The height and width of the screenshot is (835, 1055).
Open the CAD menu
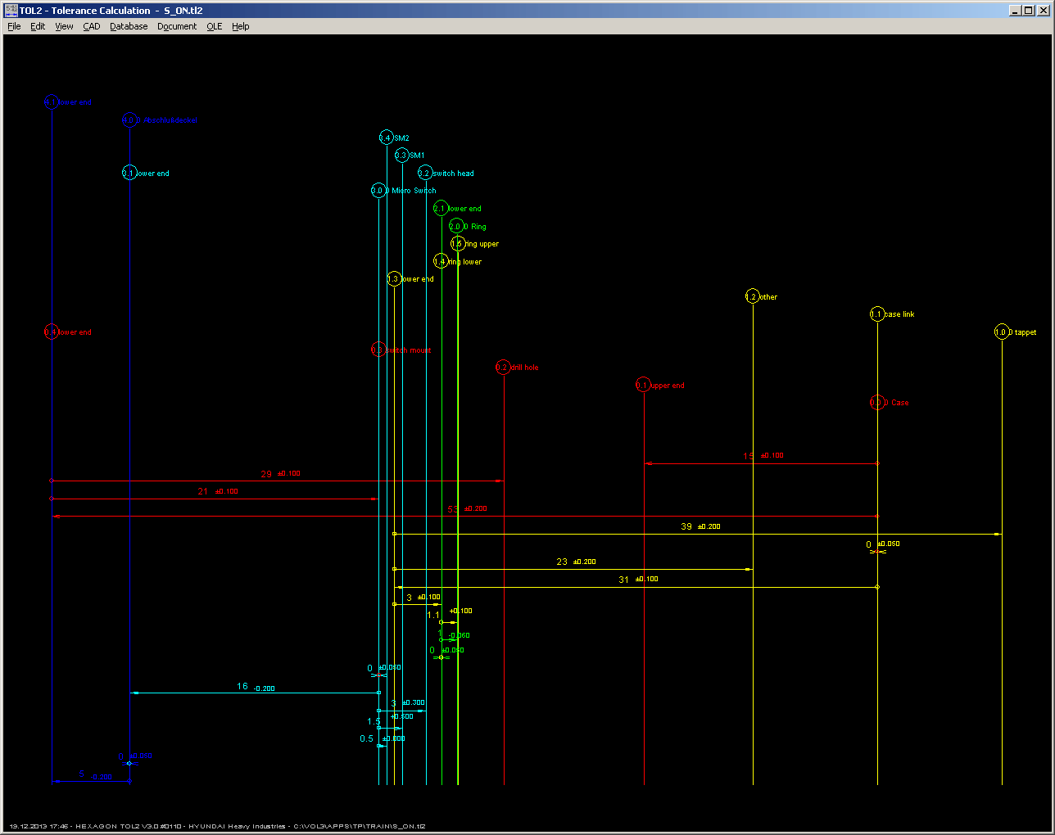[92, 26]
